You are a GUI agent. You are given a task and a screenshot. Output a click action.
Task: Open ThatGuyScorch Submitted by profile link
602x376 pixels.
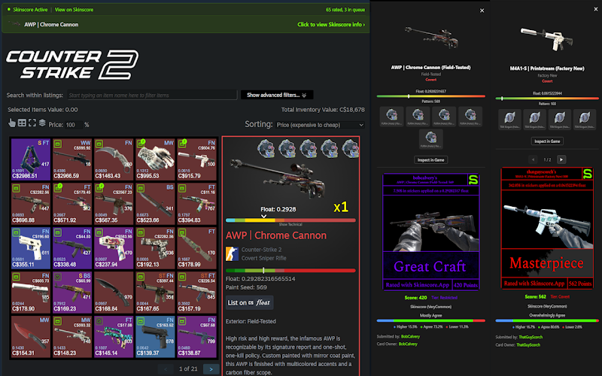click(x=531, y=337)
